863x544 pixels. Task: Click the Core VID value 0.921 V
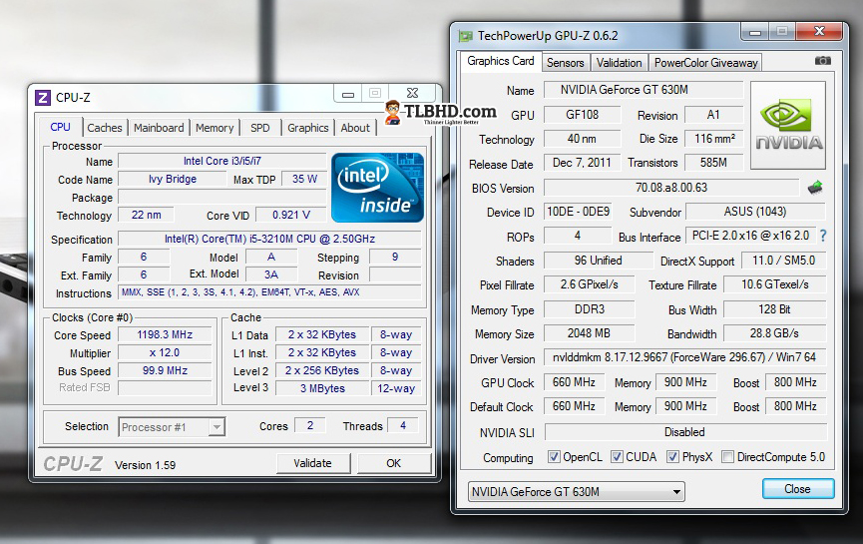(x=291, y=215)
